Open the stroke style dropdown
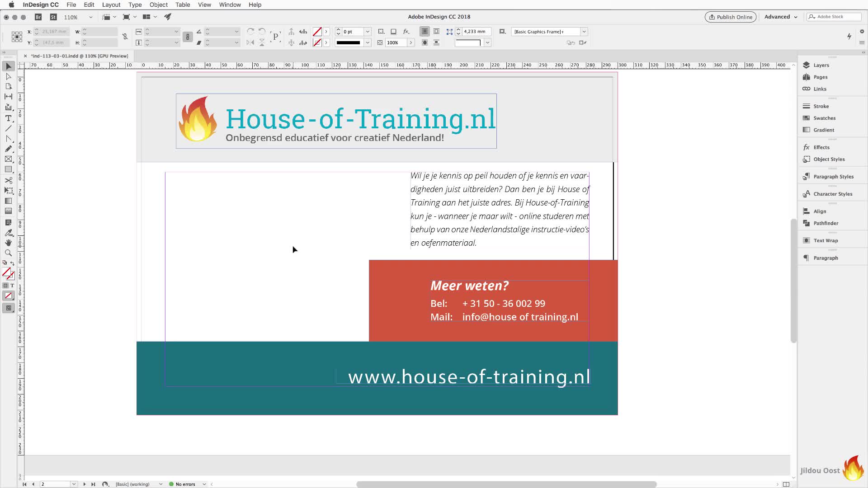The height and width of the screenshot is (488, 868). coord(368,42)
